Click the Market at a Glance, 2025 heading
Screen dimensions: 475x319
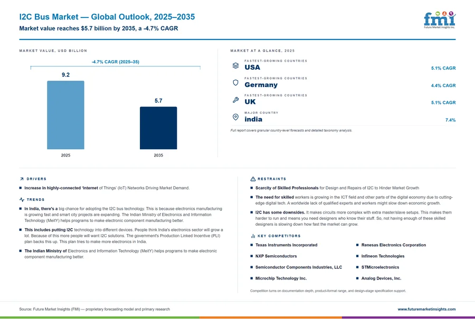(x=262, y=51)
